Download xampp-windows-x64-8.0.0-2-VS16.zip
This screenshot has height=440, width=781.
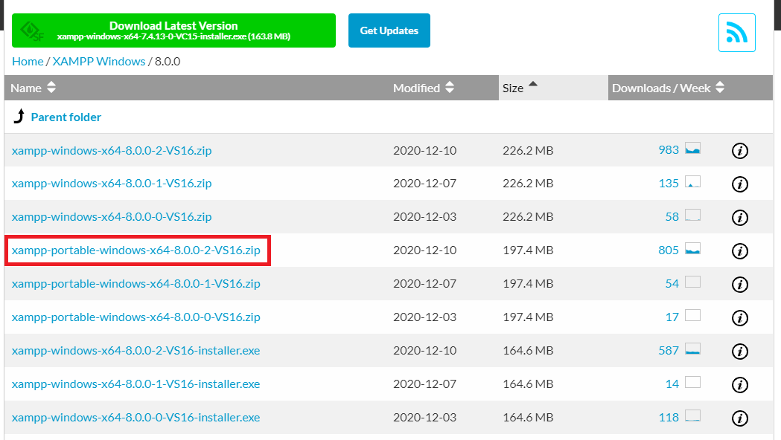pyautogui.click(x=112, y=150)
